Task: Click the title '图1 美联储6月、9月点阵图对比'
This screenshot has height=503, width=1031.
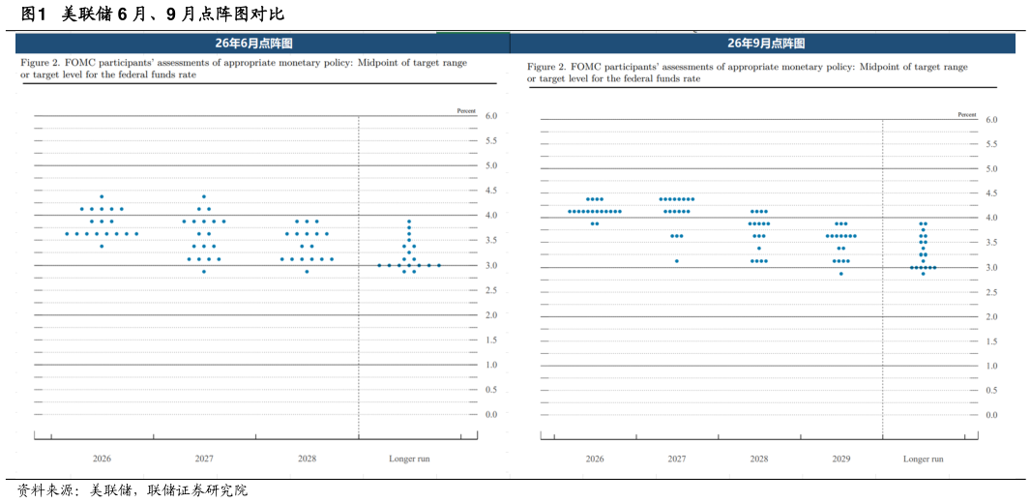Action: coord(153,14)
